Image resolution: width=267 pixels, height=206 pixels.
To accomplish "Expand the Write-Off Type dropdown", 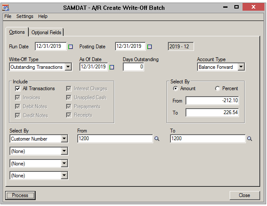I will (x=68, y=67).
